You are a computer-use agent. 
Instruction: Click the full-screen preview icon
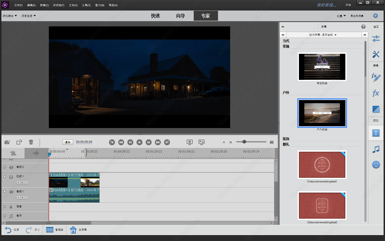(201, 142)
